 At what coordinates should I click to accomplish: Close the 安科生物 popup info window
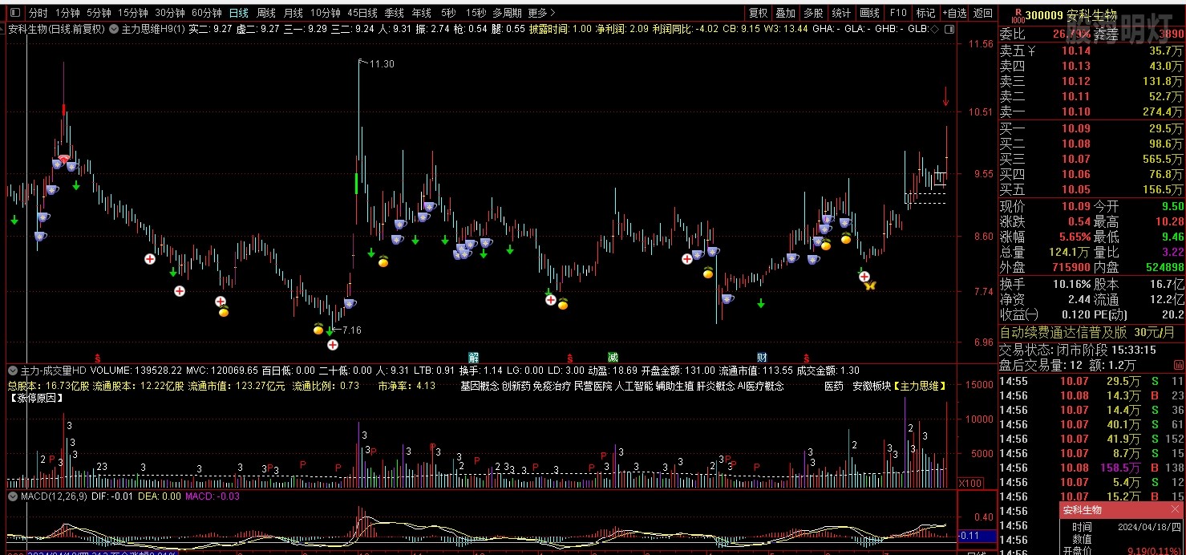1176,509
